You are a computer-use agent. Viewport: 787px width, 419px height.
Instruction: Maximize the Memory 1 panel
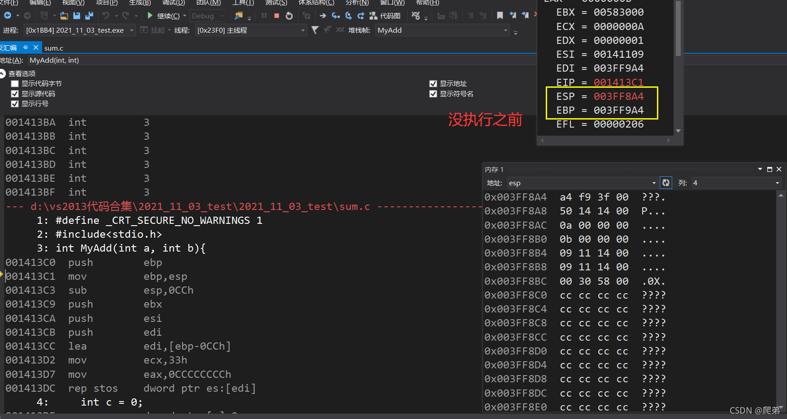[770, 169]
